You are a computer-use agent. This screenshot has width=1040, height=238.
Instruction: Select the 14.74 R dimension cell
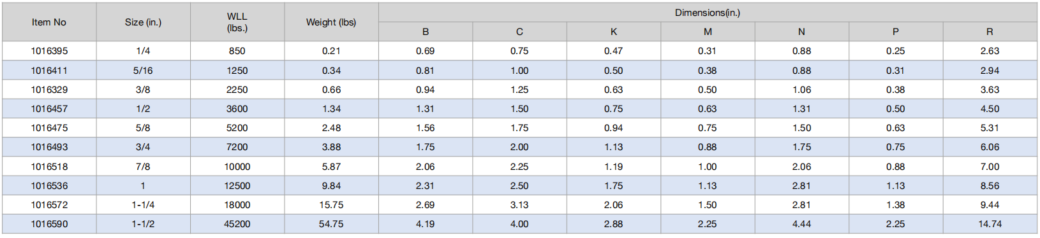(990, 224)
